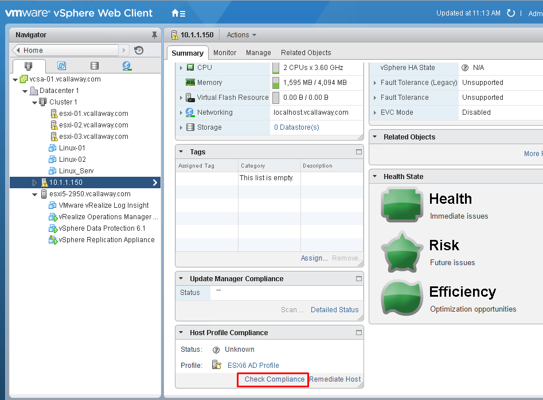
Task: Maximize the Tags panel
Action: tap(359, 152)
